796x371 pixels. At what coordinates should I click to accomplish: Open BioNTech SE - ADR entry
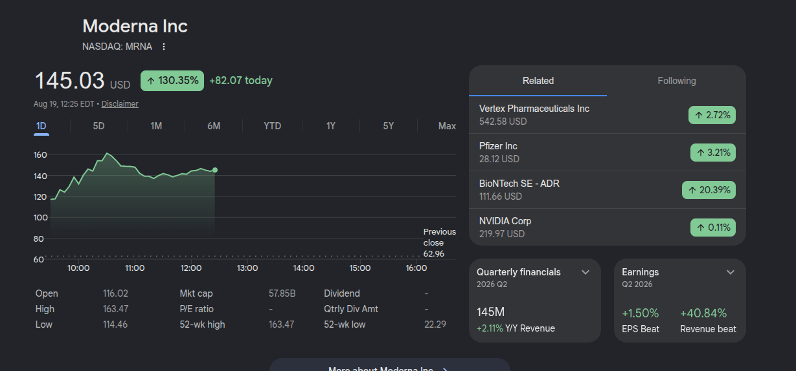click(608, 190)
